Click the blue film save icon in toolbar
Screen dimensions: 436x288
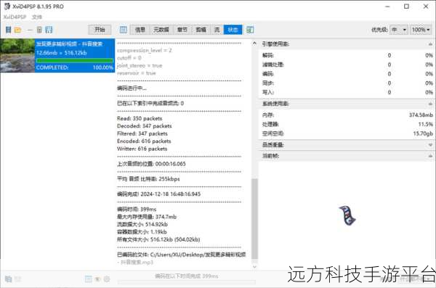49,30
